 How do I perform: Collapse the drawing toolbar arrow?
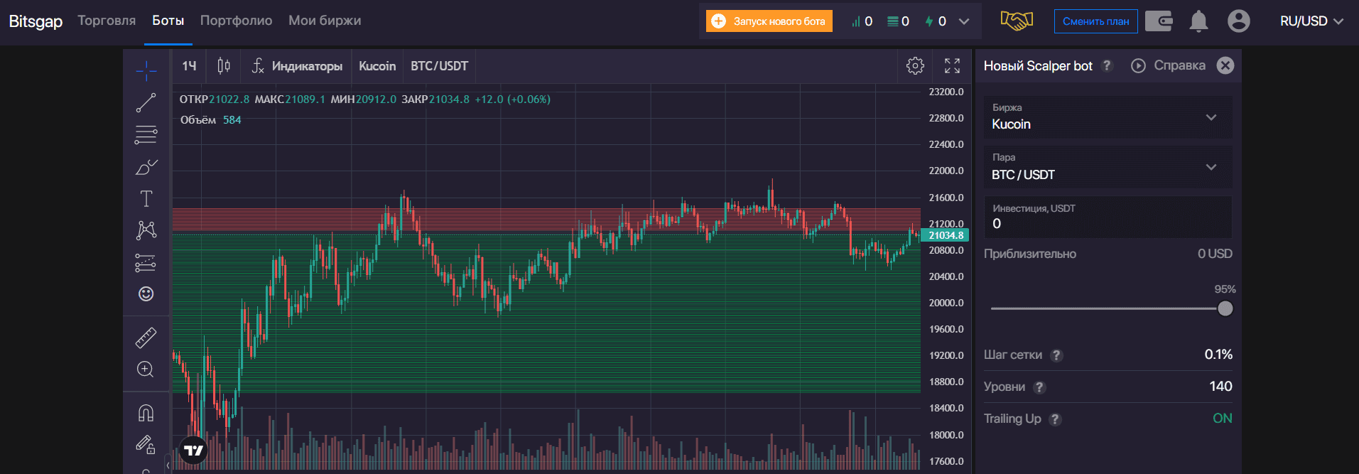pyautogui.click(x=168, y=465)
